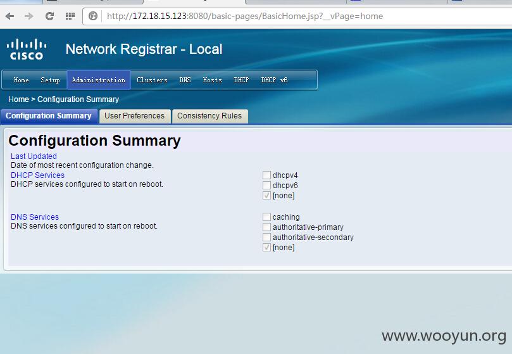Screen dimensions: 512x354
Task: Go back with the browser back arrow
Action: point(9,16)
